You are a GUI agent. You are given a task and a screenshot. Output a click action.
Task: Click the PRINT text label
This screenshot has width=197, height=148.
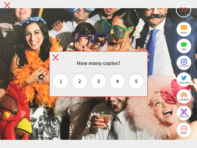pos(184,133)
